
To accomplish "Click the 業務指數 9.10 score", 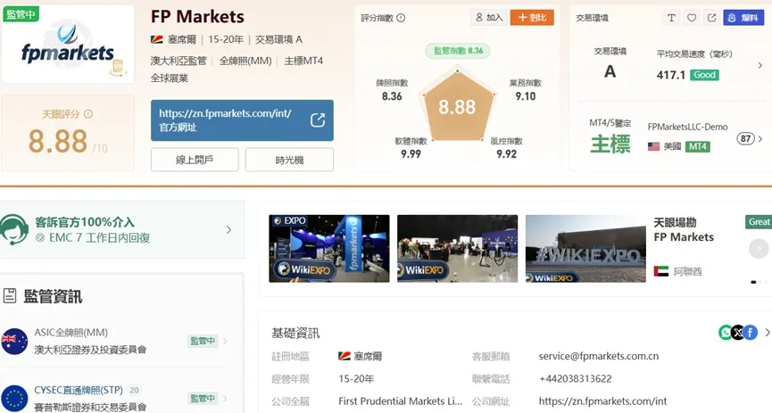I will tap(526, 96).
